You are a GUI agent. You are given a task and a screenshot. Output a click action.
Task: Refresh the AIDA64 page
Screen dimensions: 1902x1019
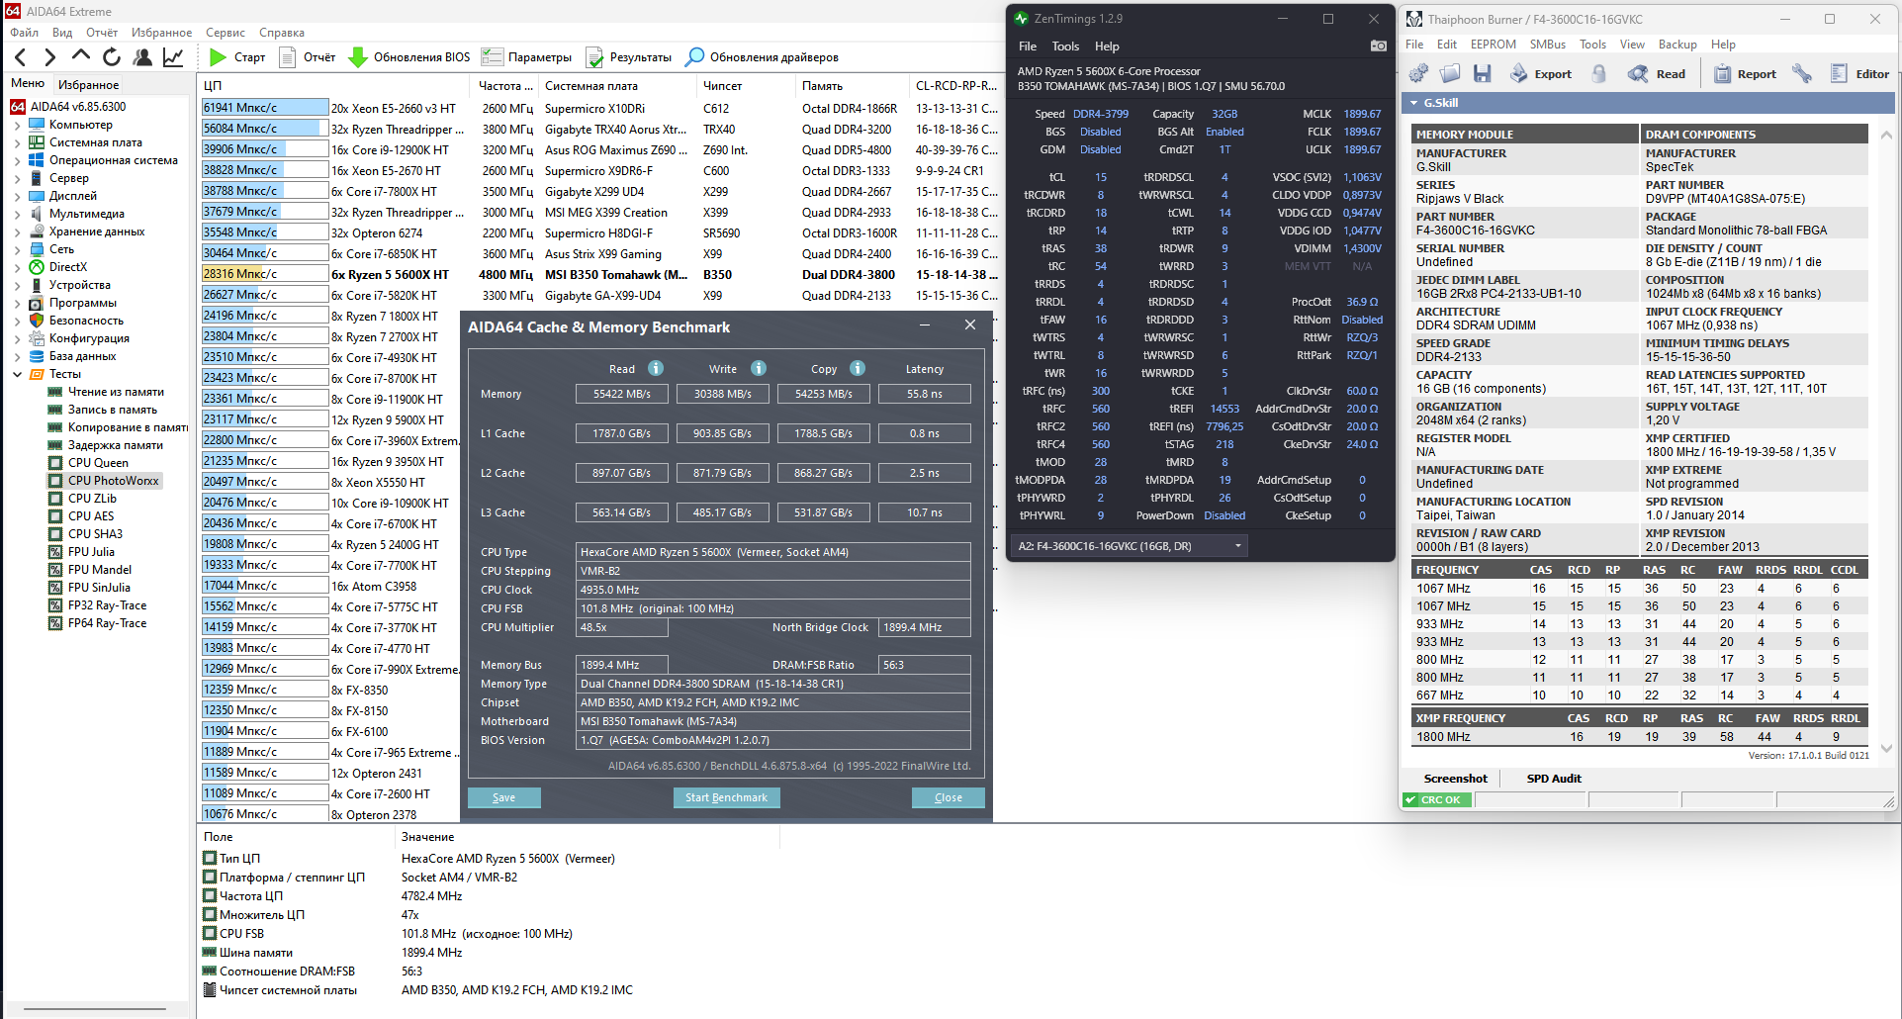coord(112,57)
